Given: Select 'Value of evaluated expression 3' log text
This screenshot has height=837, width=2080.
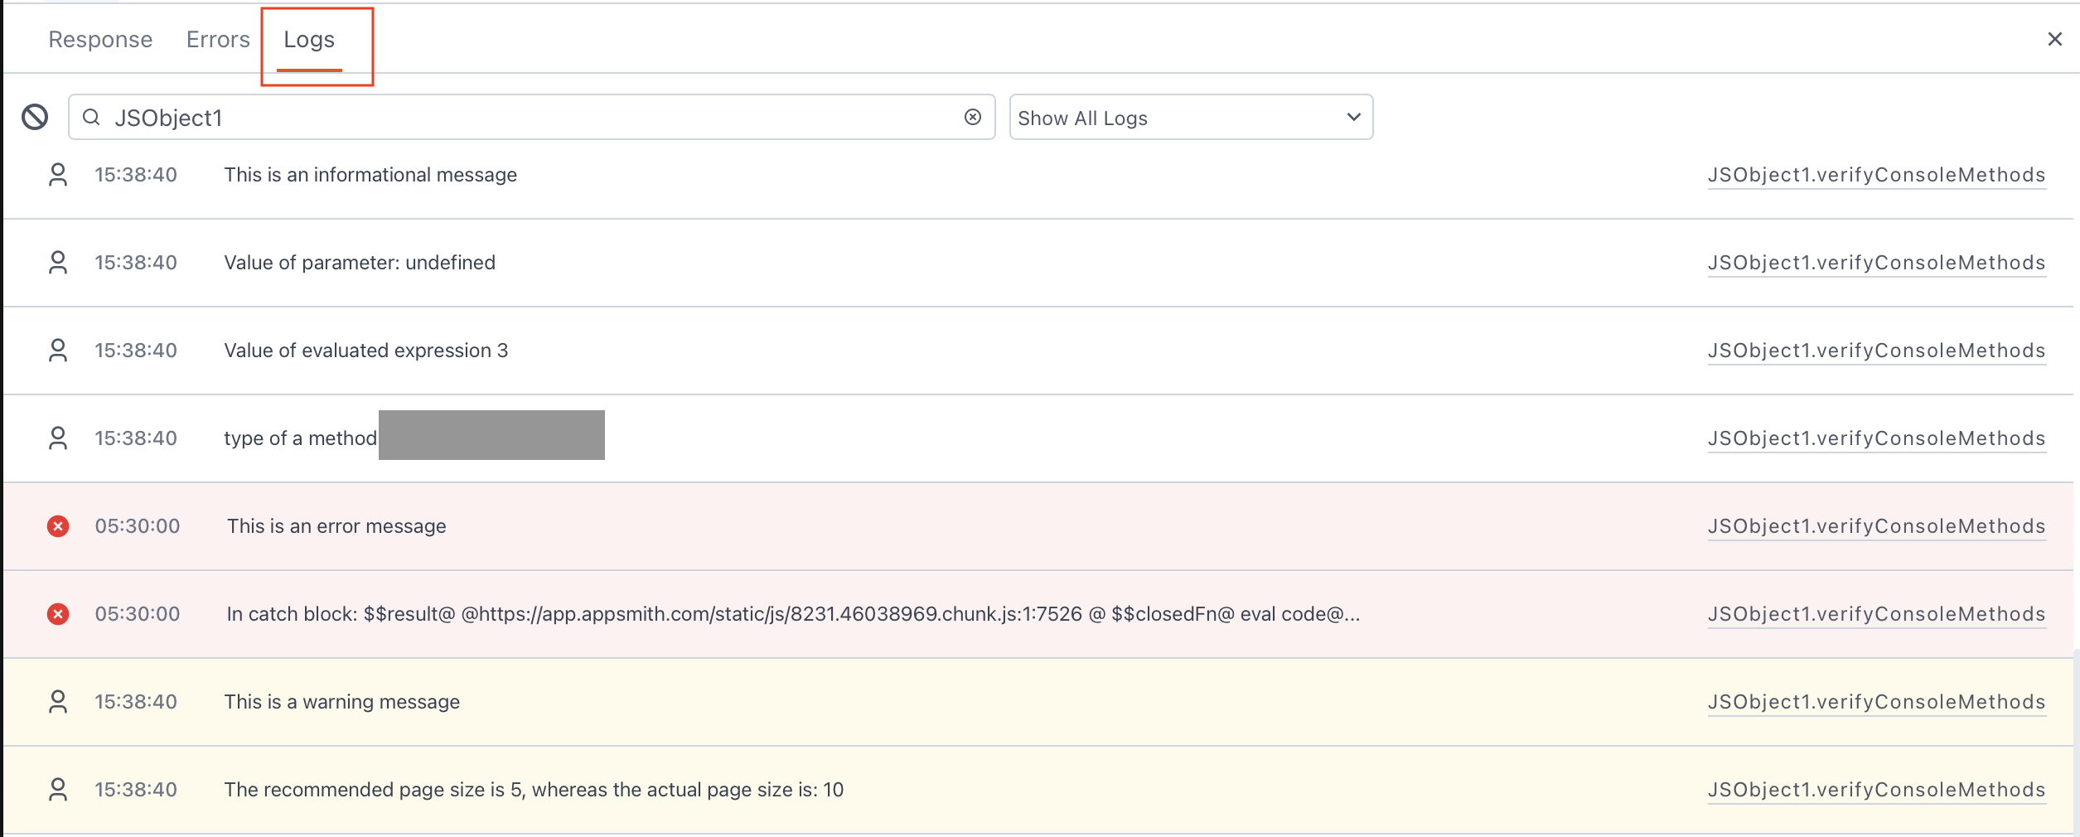Looking at the screenshot, I should click(366, 351).
